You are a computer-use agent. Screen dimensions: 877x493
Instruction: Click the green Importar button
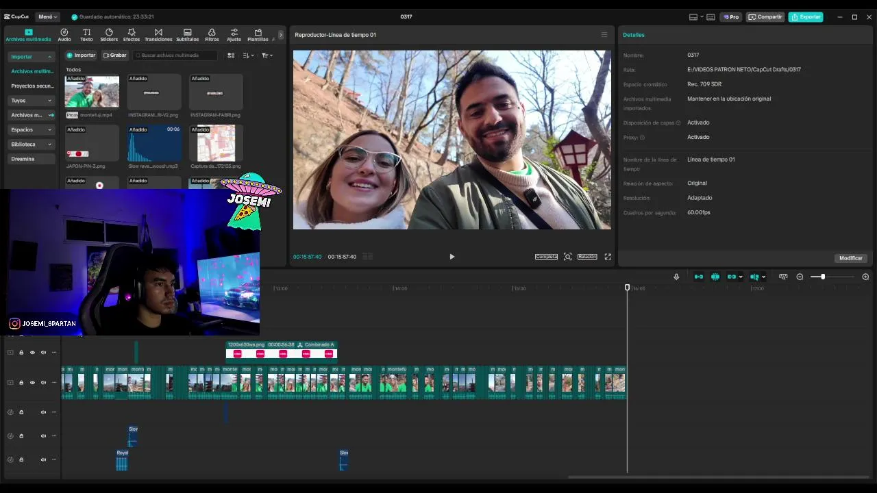(x=81, y=55)
